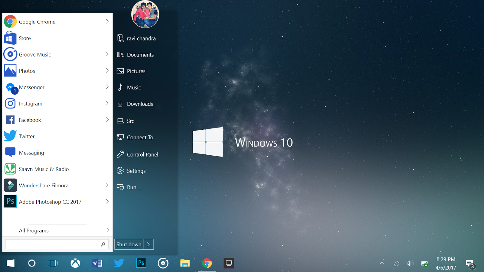Open the Photos app icon
This screenshot has height=272, width=484.
coord(10,71)
